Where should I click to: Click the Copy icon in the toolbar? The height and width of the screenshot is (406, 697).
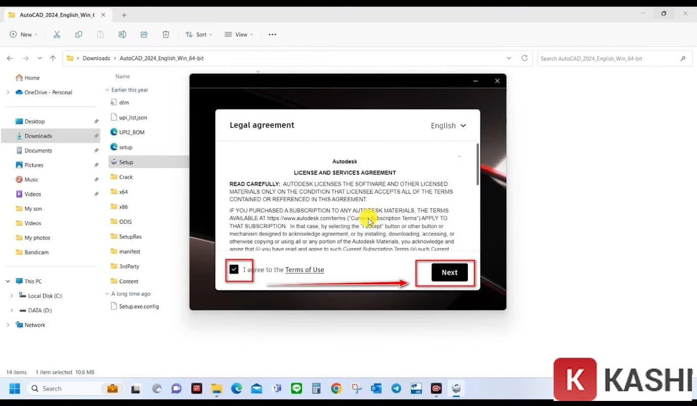79,35
